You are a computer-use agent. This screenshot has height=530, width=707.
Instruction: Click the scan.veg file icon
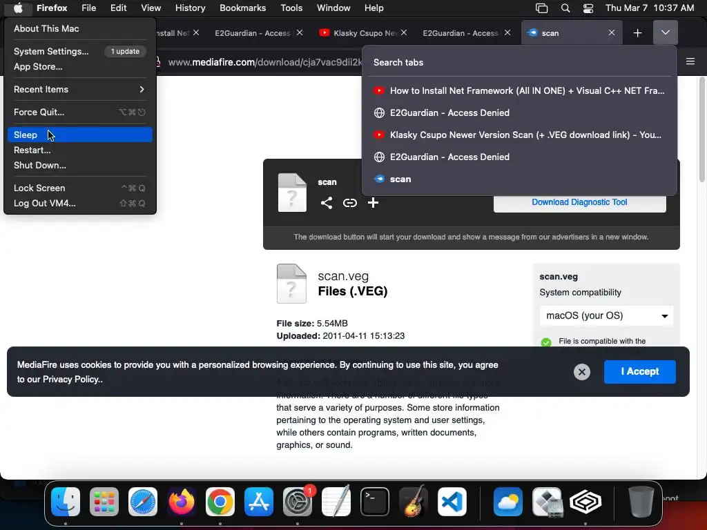[291, 283]
